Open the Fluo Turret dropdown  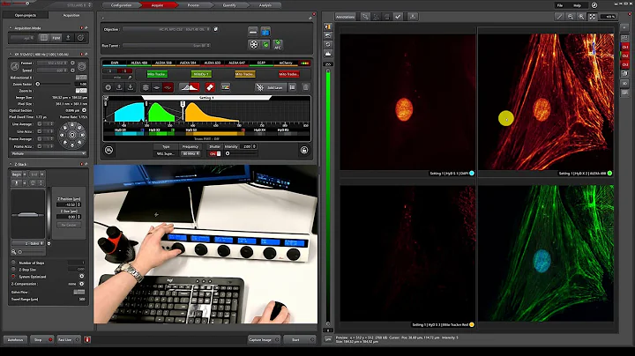click(x=167, y=46)
